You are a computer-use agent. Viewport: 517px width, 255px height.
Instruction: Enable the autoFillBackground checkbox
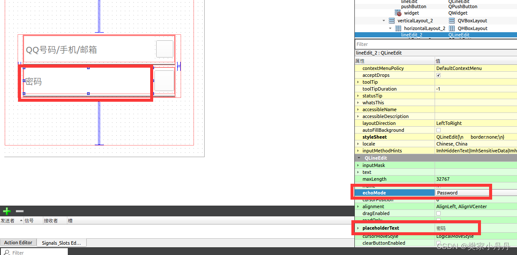coord(438,130)
